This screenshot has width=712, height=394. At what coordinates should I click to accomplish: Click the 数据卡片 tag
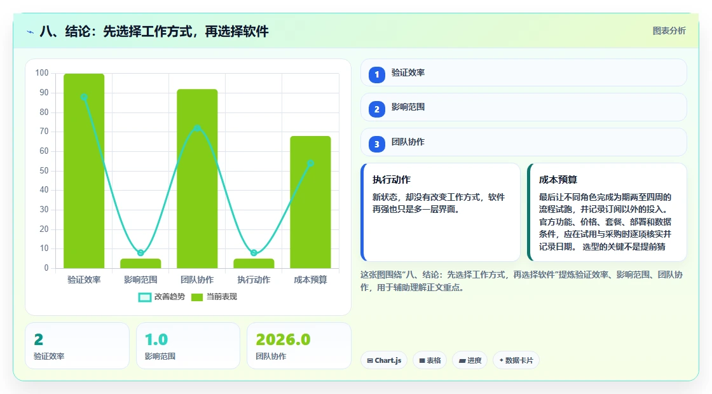pyautogui.click(x=516, y=360)
